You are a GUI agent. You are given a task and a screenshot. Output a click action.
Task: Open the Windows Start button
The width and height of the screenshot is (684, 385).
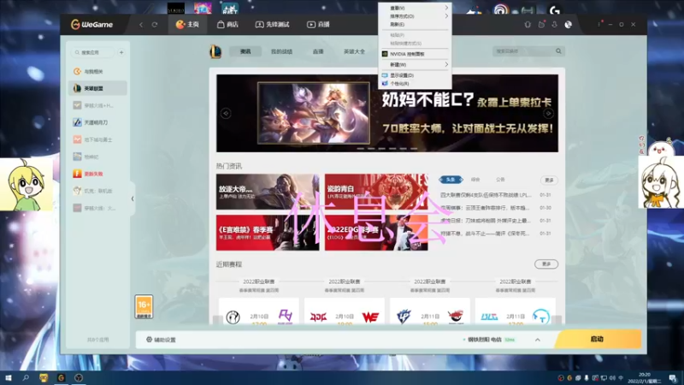[x=9, y=377]
